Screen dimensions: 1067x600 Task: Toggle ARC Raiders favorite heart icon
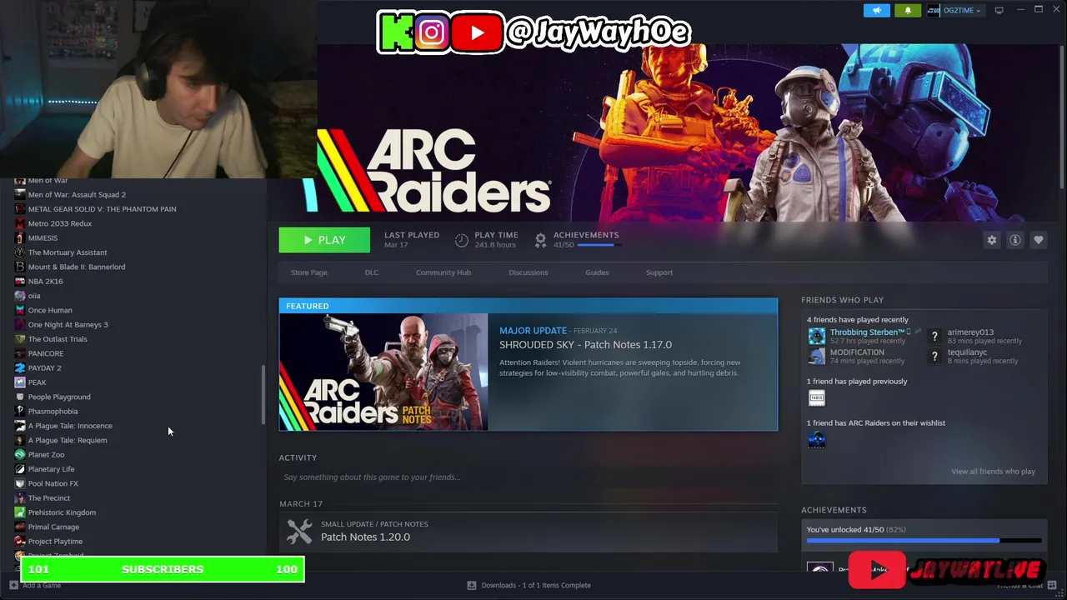pos(1039,240)
